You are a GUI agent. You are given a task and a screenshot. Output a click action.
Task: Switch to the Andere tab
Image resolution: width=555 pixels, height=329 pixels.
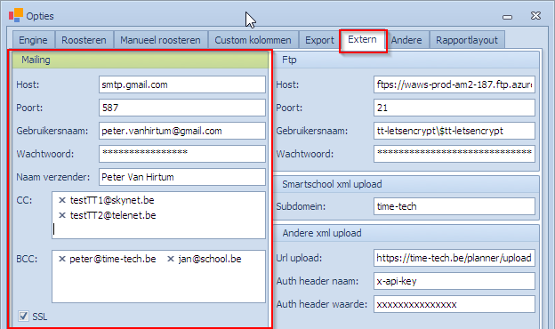click(x=406, y=40)
